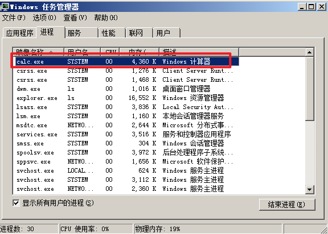Switch to the 用户 tab
Viewport: 328px width, 234px height.
[x=166, y=33]
